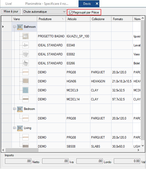This screenshot has width=146, height=169.
Task: Select the MCDCL9 blue tile thumbnail
Action: click(26, 90)
